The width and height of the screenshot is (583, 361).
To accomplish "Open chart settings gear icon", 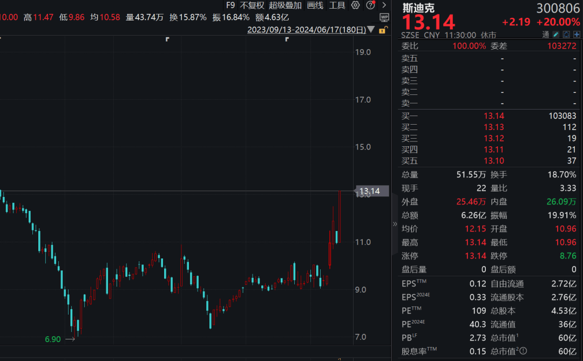I will 355,5.
